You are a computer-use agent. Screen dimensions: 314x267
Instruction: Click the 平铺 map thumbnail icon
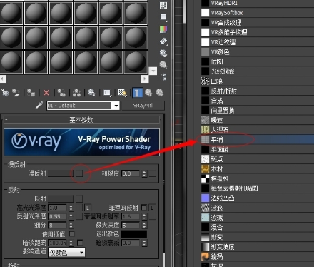point(205,139)
